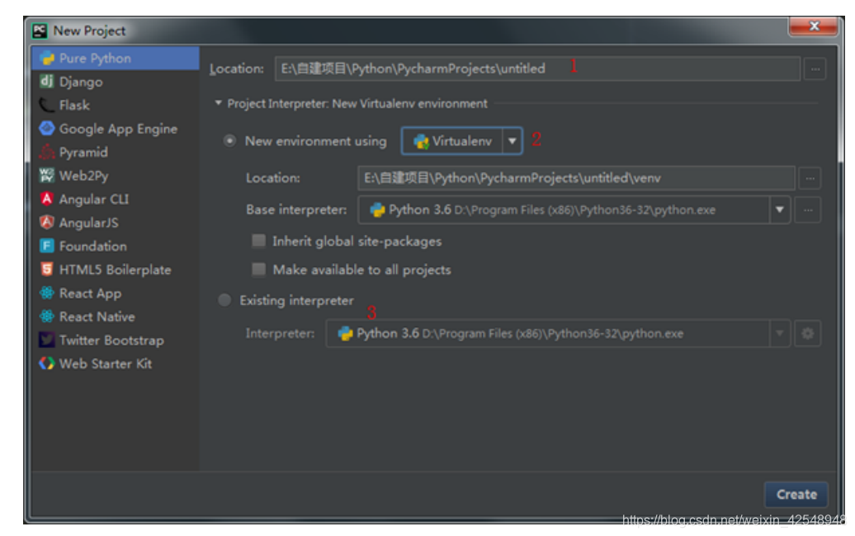Image resolution: width=855 pixels, height=536 pixels.
Task: Click the Flask icon in project types
Action: pos(47,105)
